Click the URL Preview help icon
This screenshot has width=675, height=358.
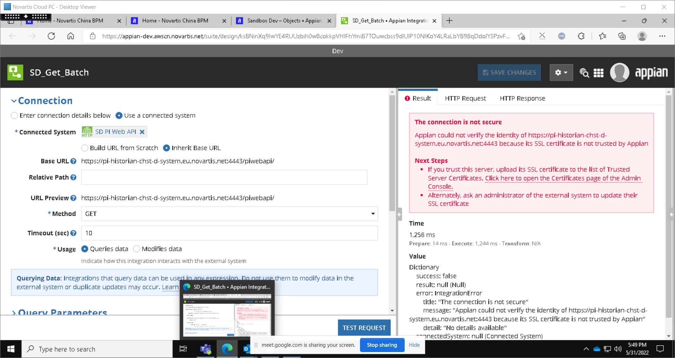point(73,198)
